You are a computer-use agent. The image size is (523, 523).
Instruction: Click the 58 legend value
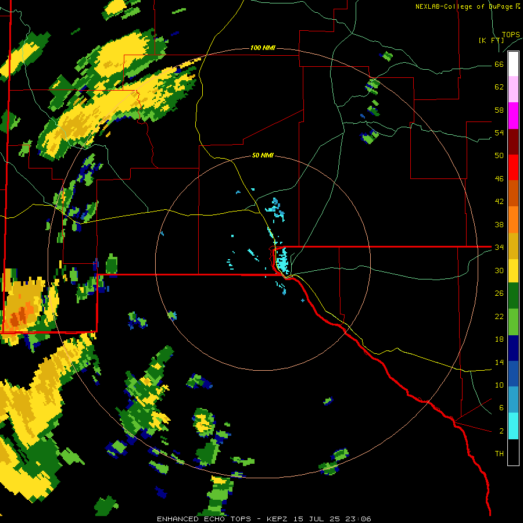[499, 110]
